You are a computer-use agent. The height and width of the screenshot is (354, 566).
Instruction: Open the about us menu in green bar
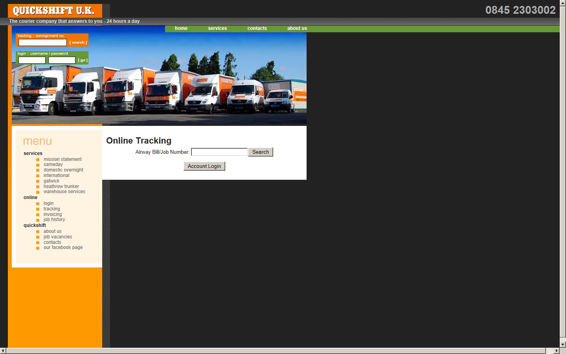click(x=297, y=28)
